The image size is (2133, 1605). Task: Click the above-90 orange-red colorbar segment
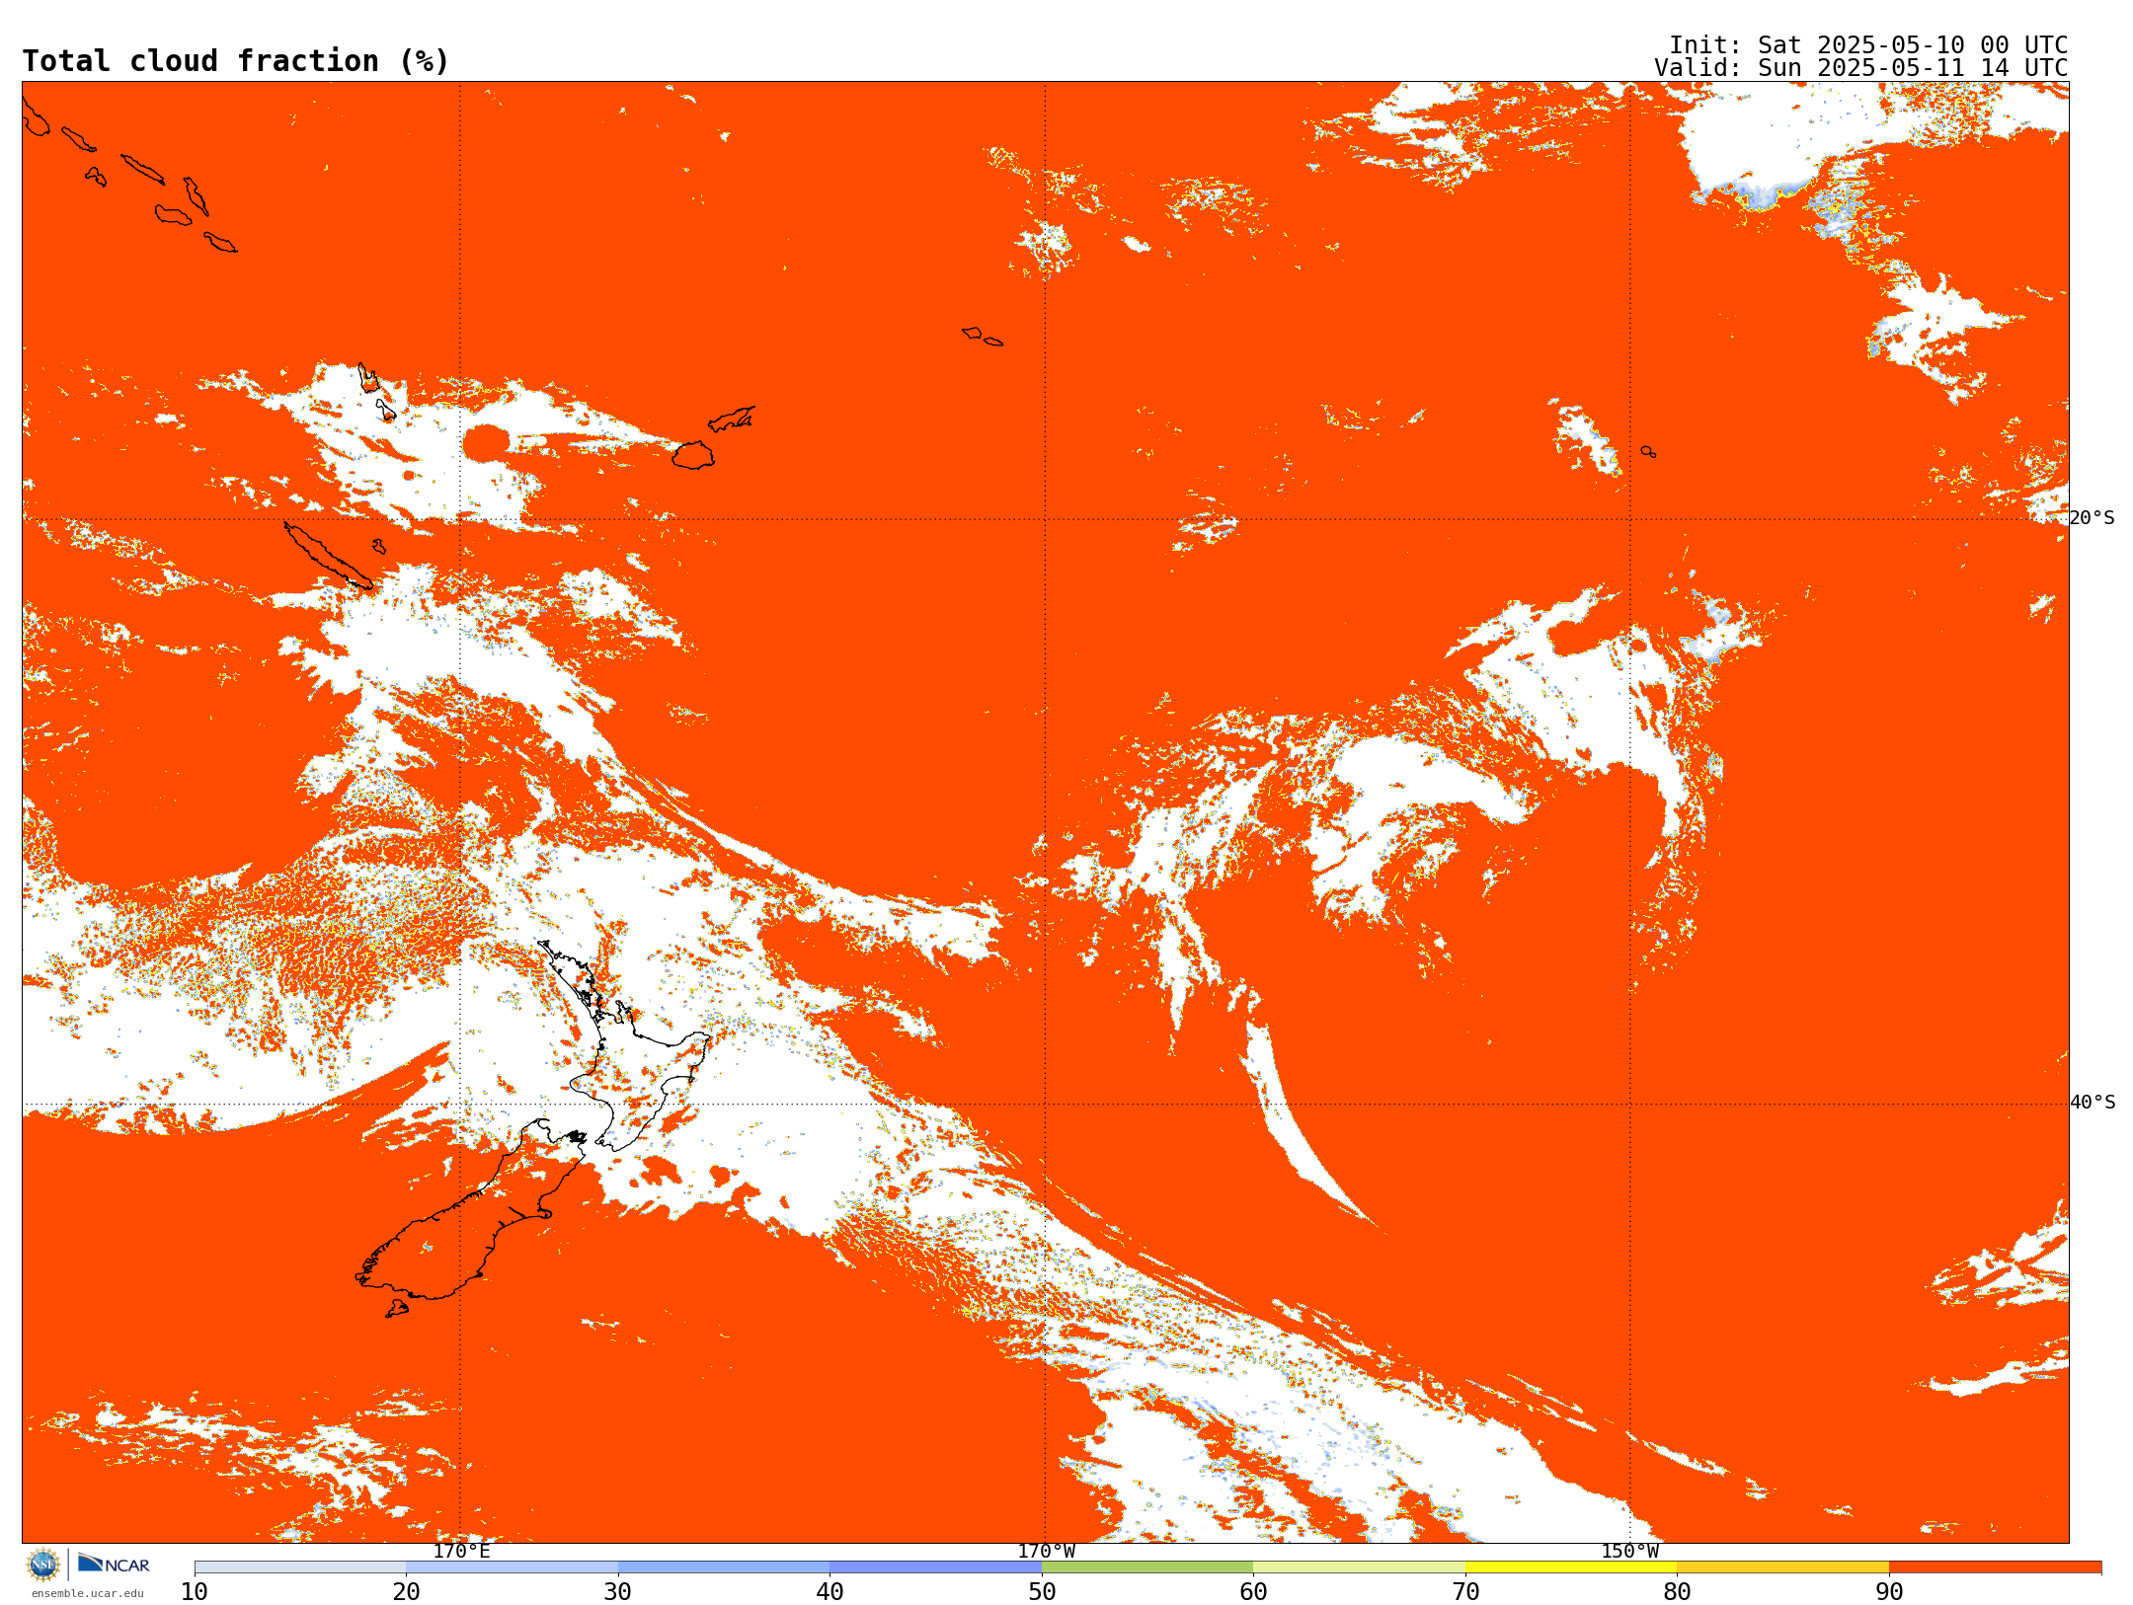point(1995,1567)
